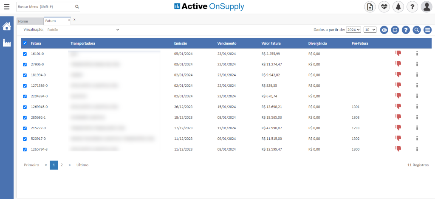Open info icon for invoice 2204394-0
This screenshot has height=199, width=435.
click(x=417, y=96)
